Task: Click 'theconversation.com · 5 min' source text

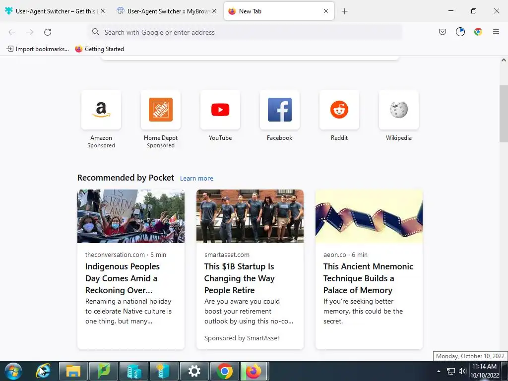Action: (126, 254)
